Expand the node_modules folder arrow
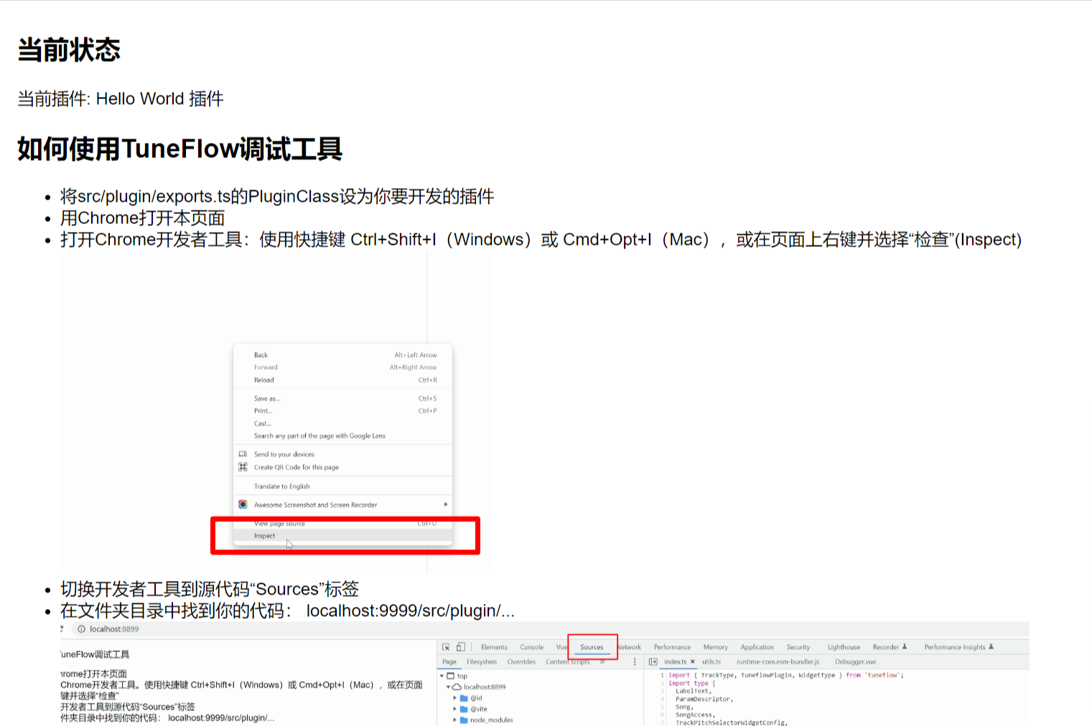The width and height of the screenshot is (1092, 726). (454, 720)
